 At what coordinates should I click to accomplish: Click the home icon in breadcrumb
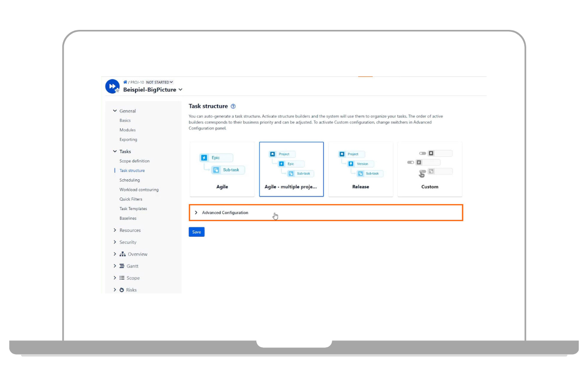(x=125, y=82)
